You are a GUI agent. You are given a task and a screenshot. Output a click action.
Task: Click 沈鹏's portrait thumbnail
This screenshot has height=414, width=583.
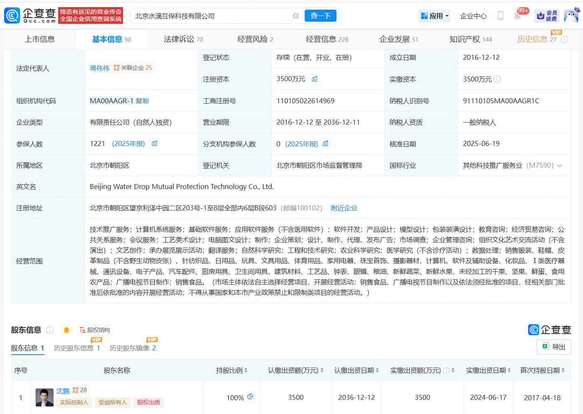tap(45, 397)
